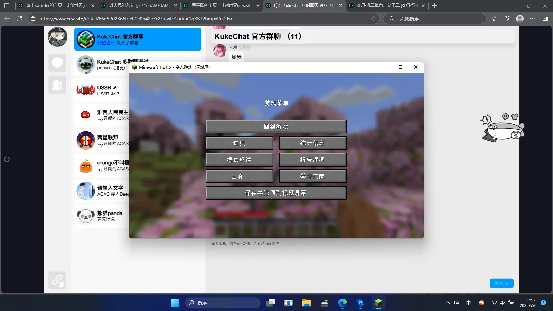Click volume muted tray icon
This screenshot has width=553, height=311.
(503, 303)
